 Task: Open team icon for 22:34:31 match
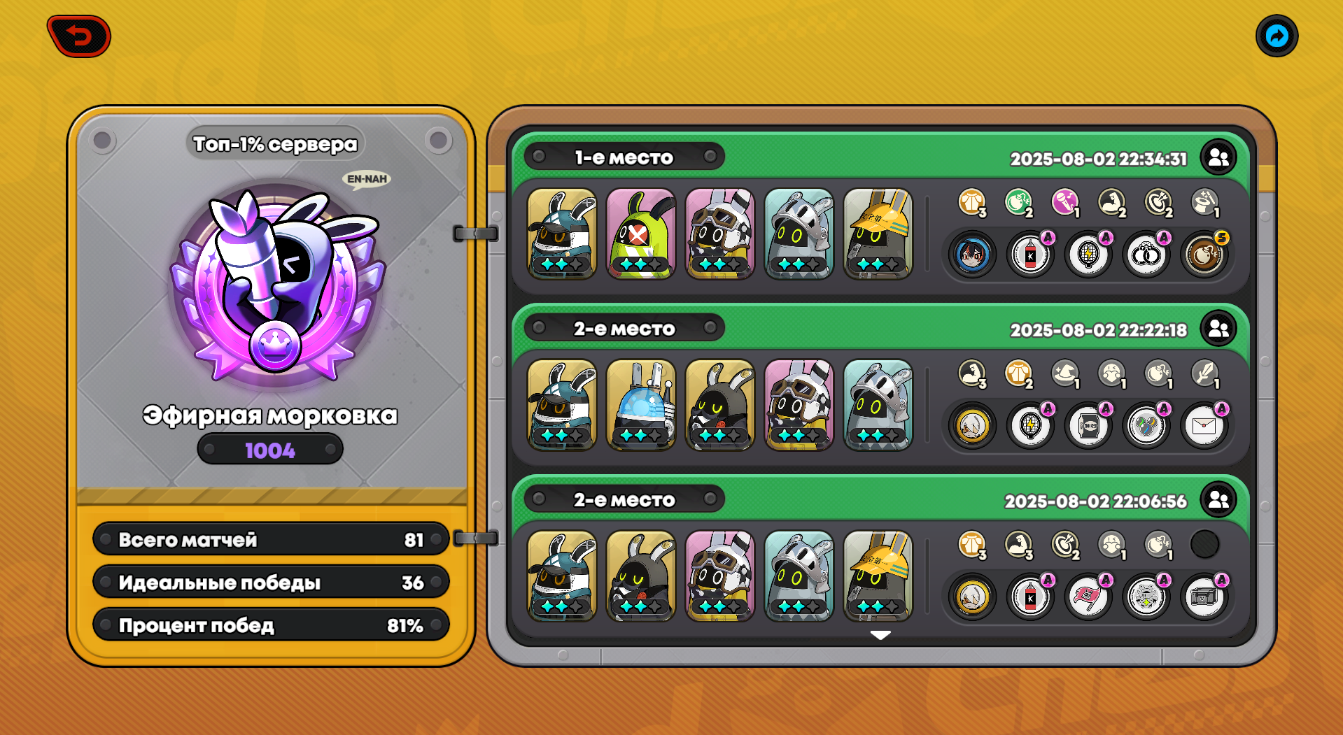coord(1218,157)
